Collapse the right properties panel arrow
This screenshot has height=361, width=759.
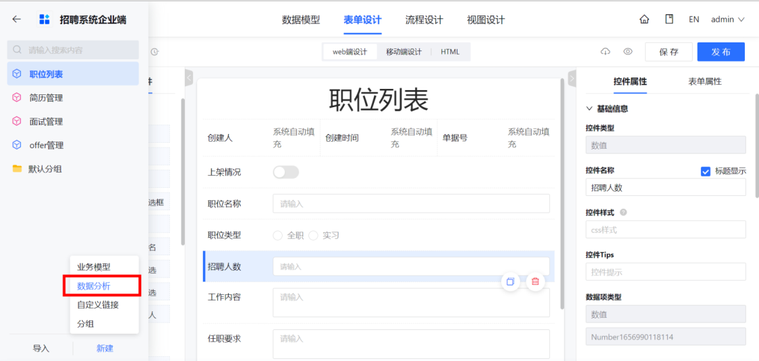click(x=571, y=77)
